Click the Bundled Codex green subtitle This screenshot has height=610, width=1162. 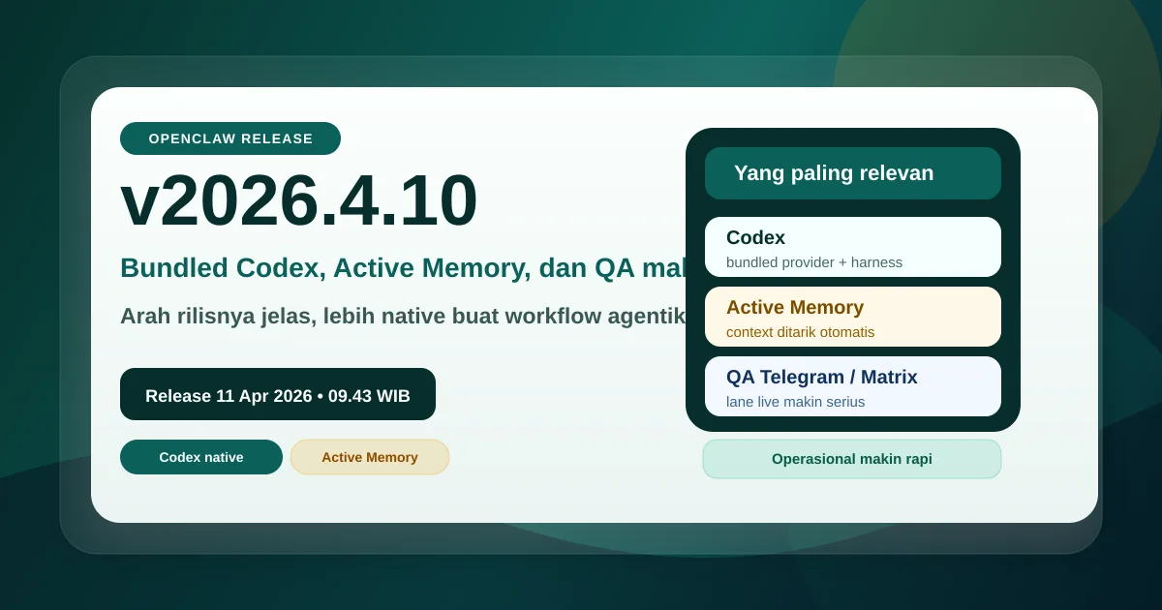point(403,268)
